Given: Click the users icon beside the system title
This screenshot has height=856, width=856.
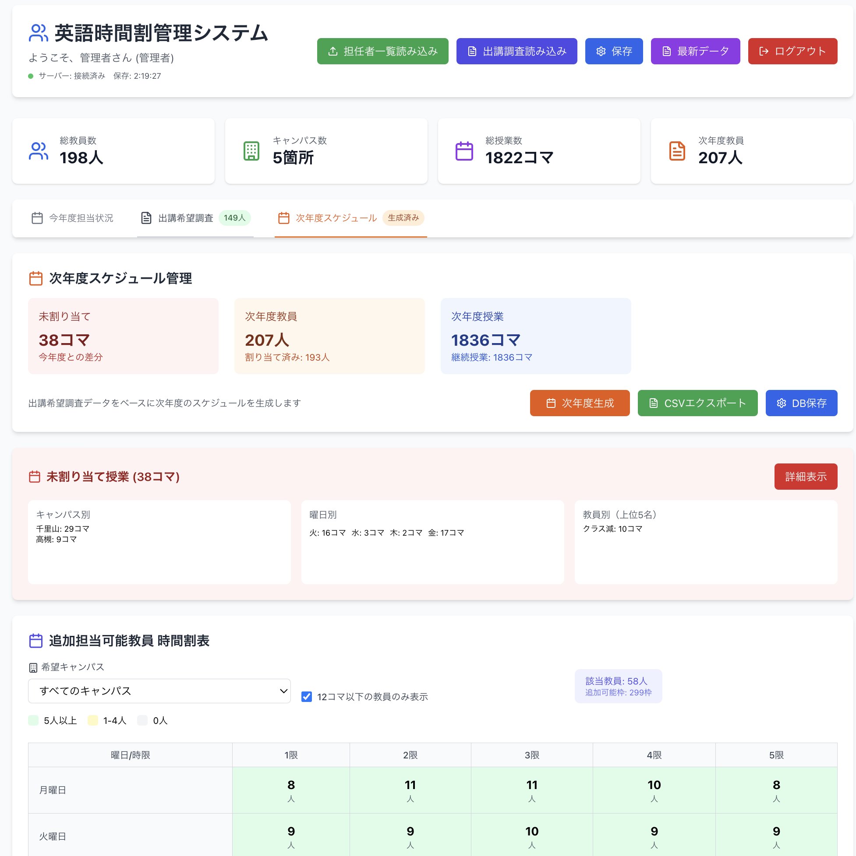Looking at the screenshot, I should 38,33.
